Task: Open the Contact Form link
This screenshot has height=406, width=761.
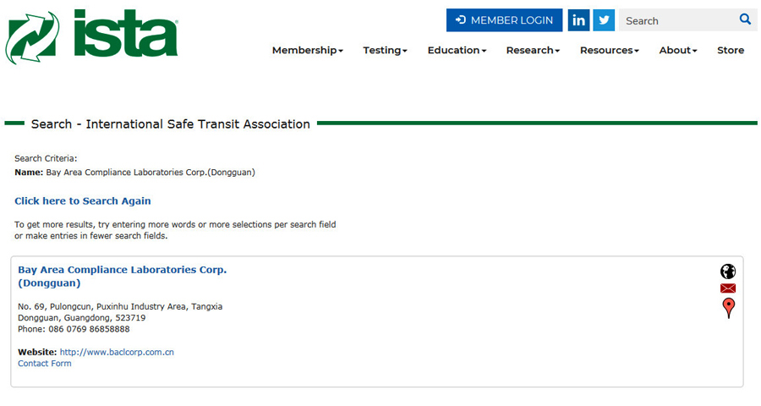Action: point(45,363)
